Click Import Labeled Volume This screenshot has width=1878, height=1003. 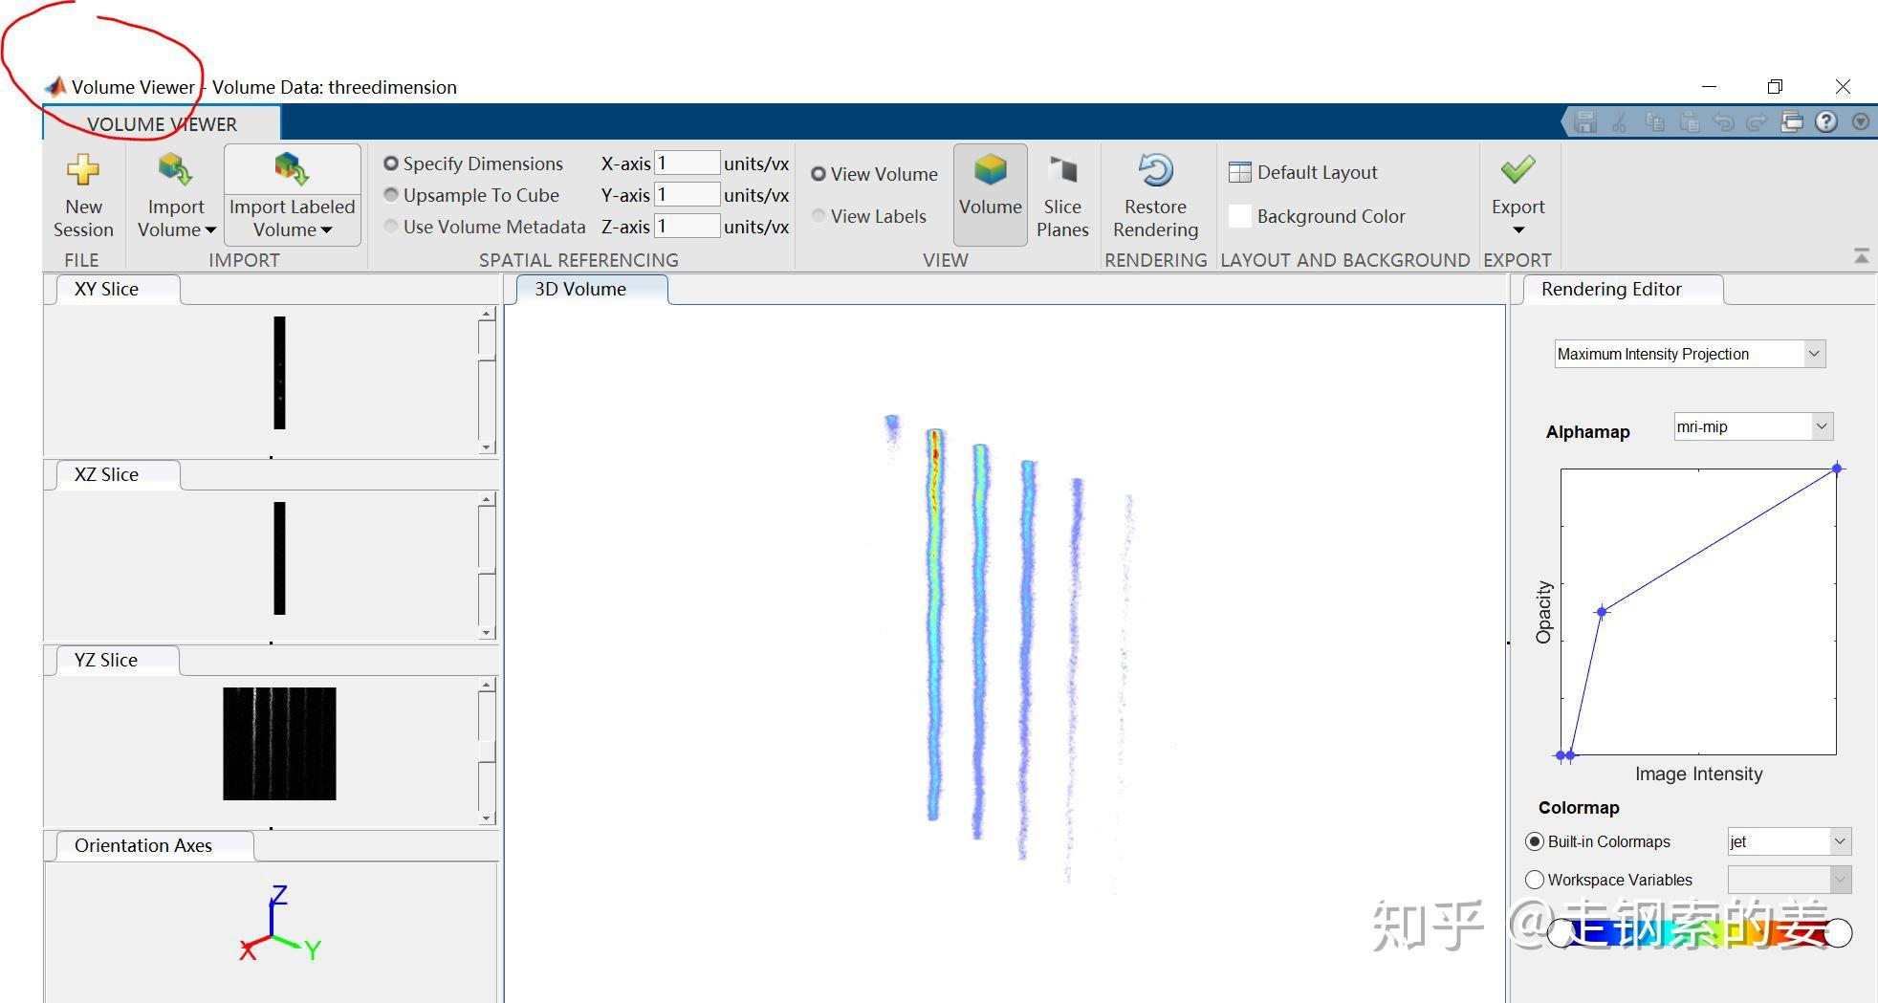tap(292, 191)
